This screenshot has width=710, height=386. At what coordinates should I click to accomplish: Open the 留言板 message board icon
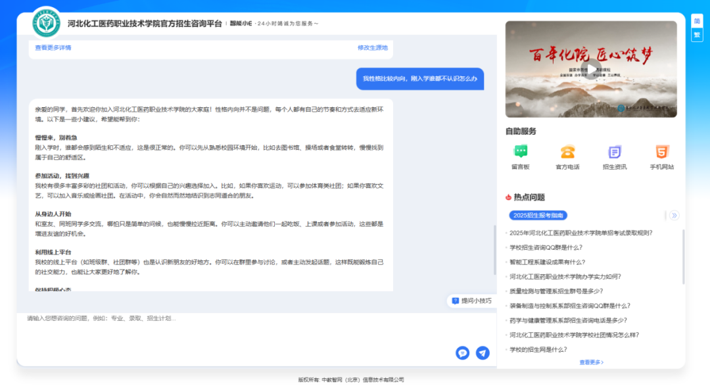click(521, 152)
